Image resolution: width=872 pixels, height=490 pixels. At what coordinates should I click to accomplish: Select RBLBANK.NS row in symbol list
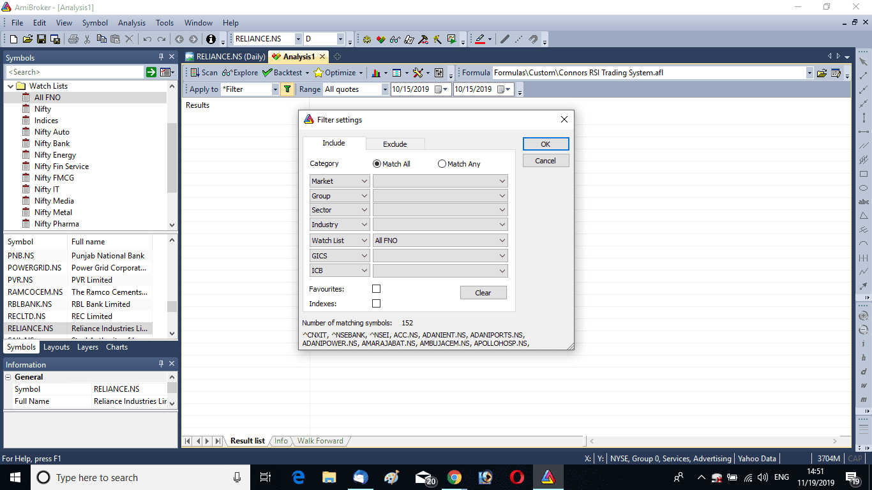tap(78, 304)
